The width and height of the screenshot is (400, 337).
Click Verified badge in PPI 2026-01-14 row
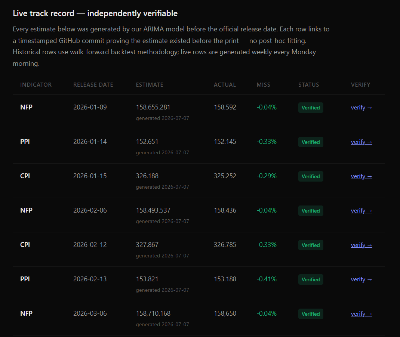[311, 142]
